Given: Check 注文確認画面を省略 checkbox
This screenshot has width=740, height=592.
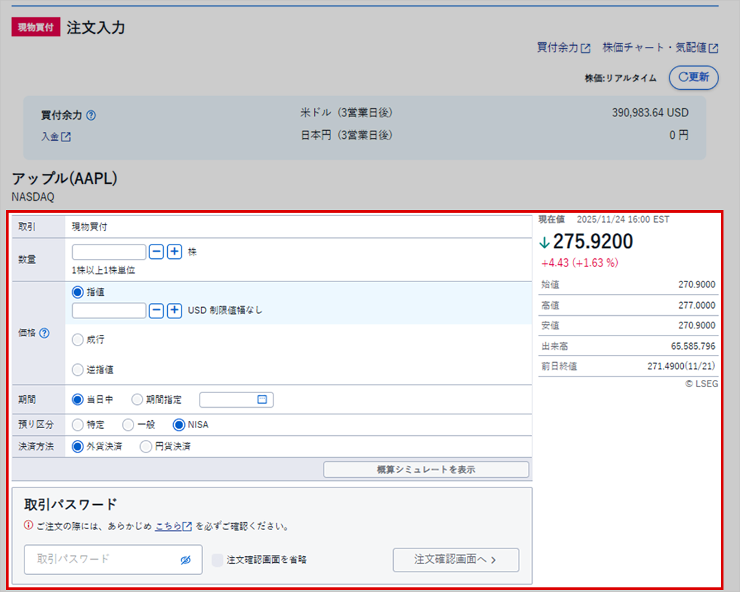Looking at the screenshot, I should tap(217, 560).
